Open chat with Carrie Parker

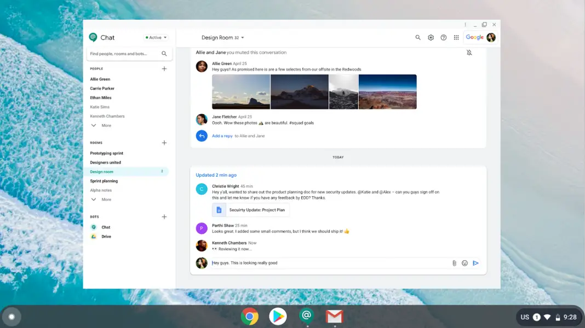pos(102,88)
